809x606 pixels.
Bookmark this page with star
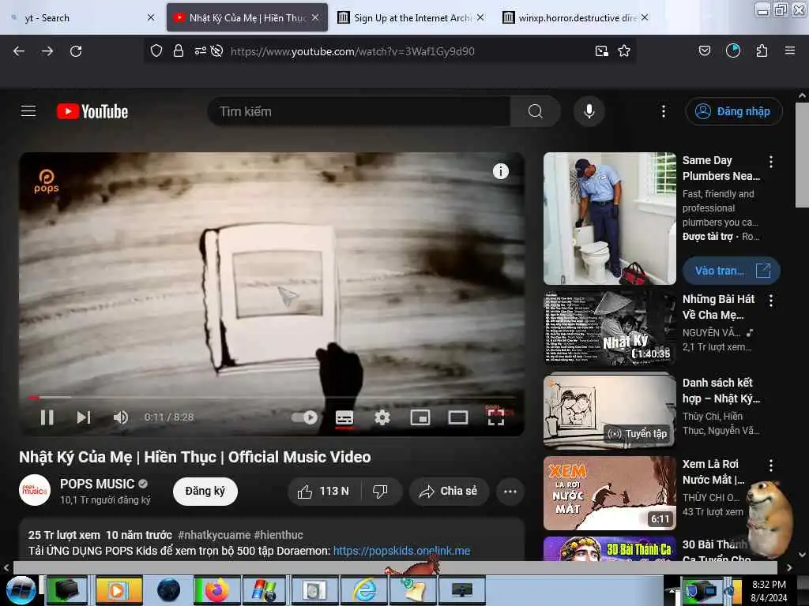(624, 50)
